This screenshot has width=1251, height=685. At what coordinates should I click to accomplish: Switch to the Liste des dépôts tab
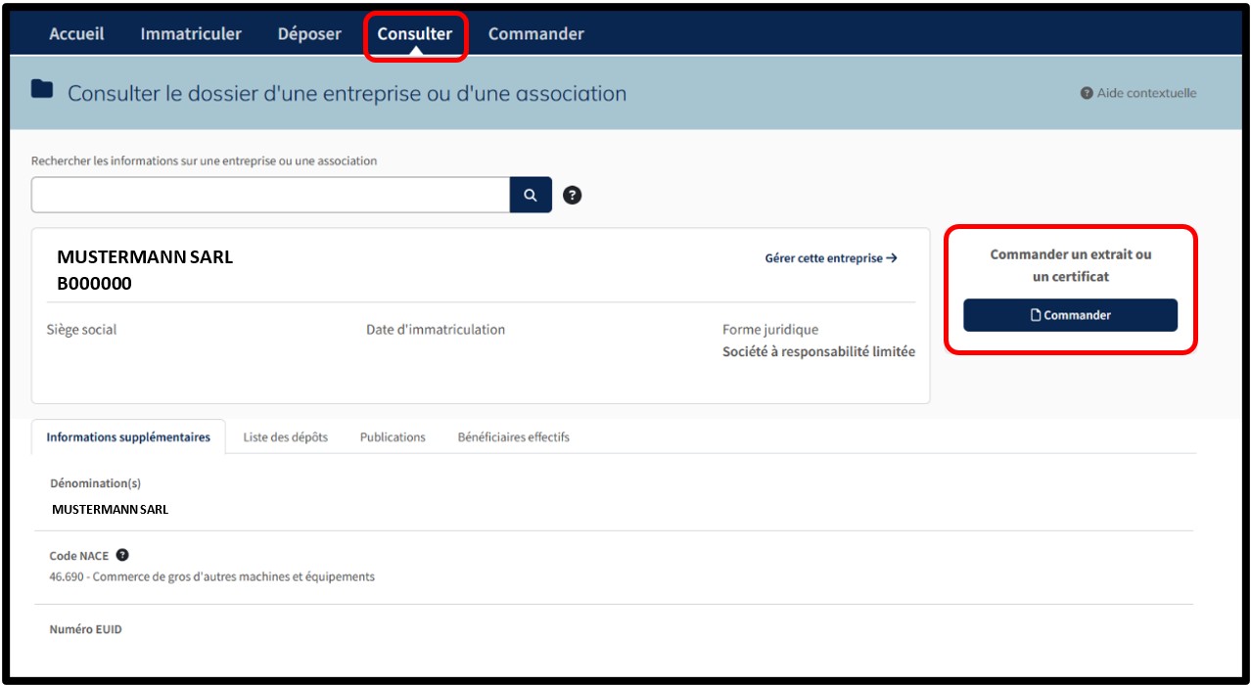[x=285, y=437]
